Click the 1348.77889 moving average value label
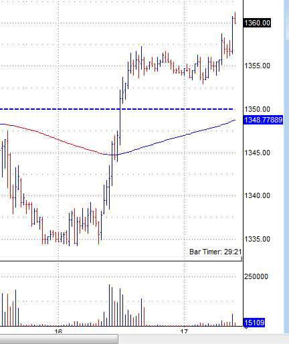The width and height of the screenshot is (289, 344). pyautogui.click(x=263, y=120)
